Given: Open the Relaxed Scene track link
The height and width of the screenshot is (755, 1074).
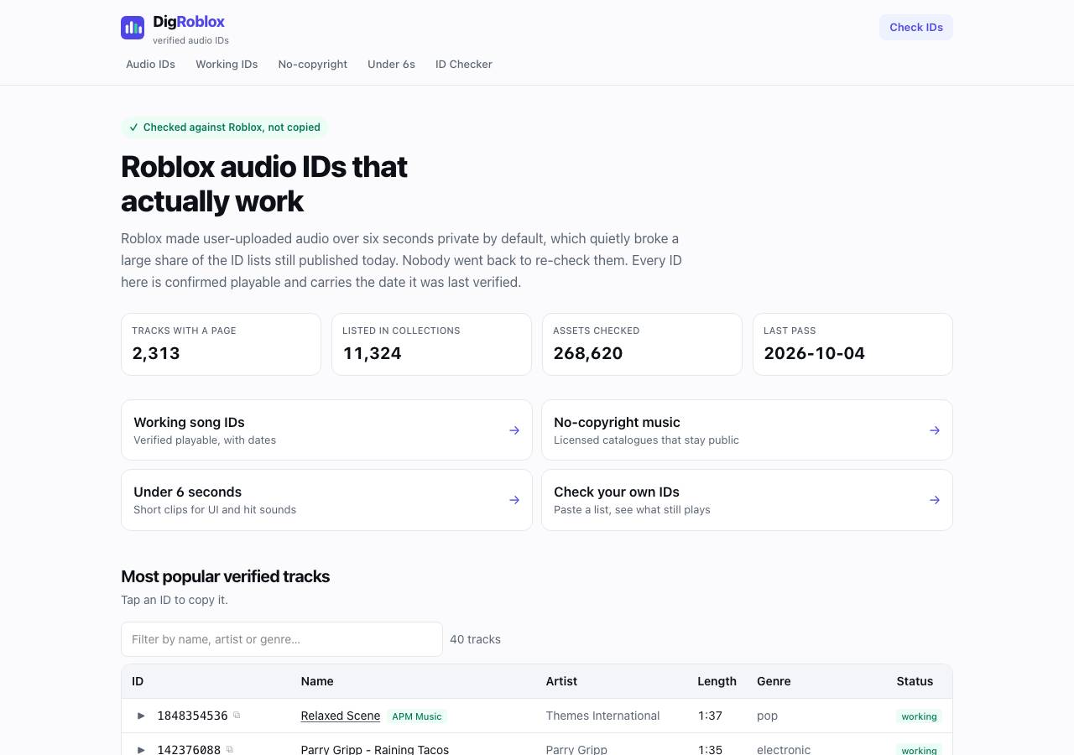Looking at the screenshot, I should pos(341,716).
